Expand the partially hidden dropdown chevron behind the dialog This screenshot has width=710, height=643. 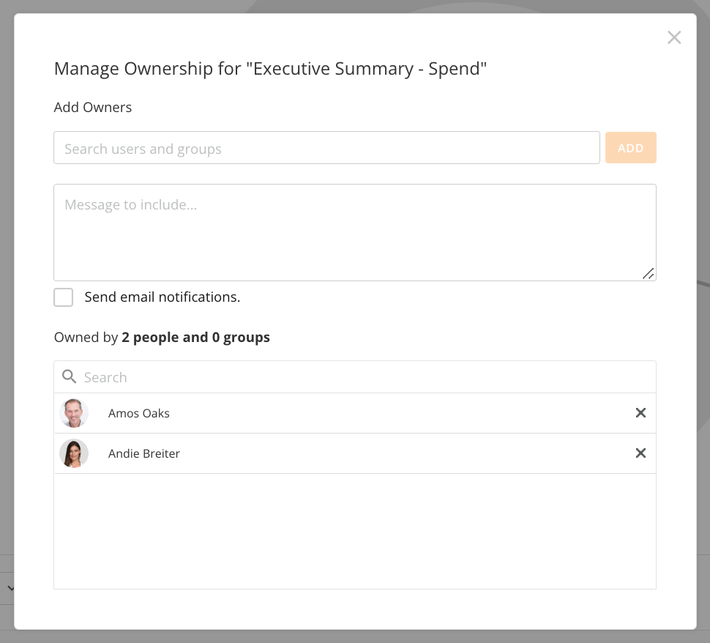10,588
